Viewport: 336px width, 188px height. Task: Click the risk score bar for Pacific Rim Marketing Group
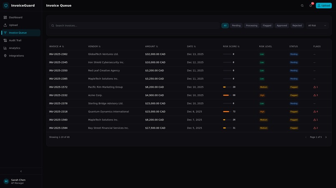click(x=227, y=87)
